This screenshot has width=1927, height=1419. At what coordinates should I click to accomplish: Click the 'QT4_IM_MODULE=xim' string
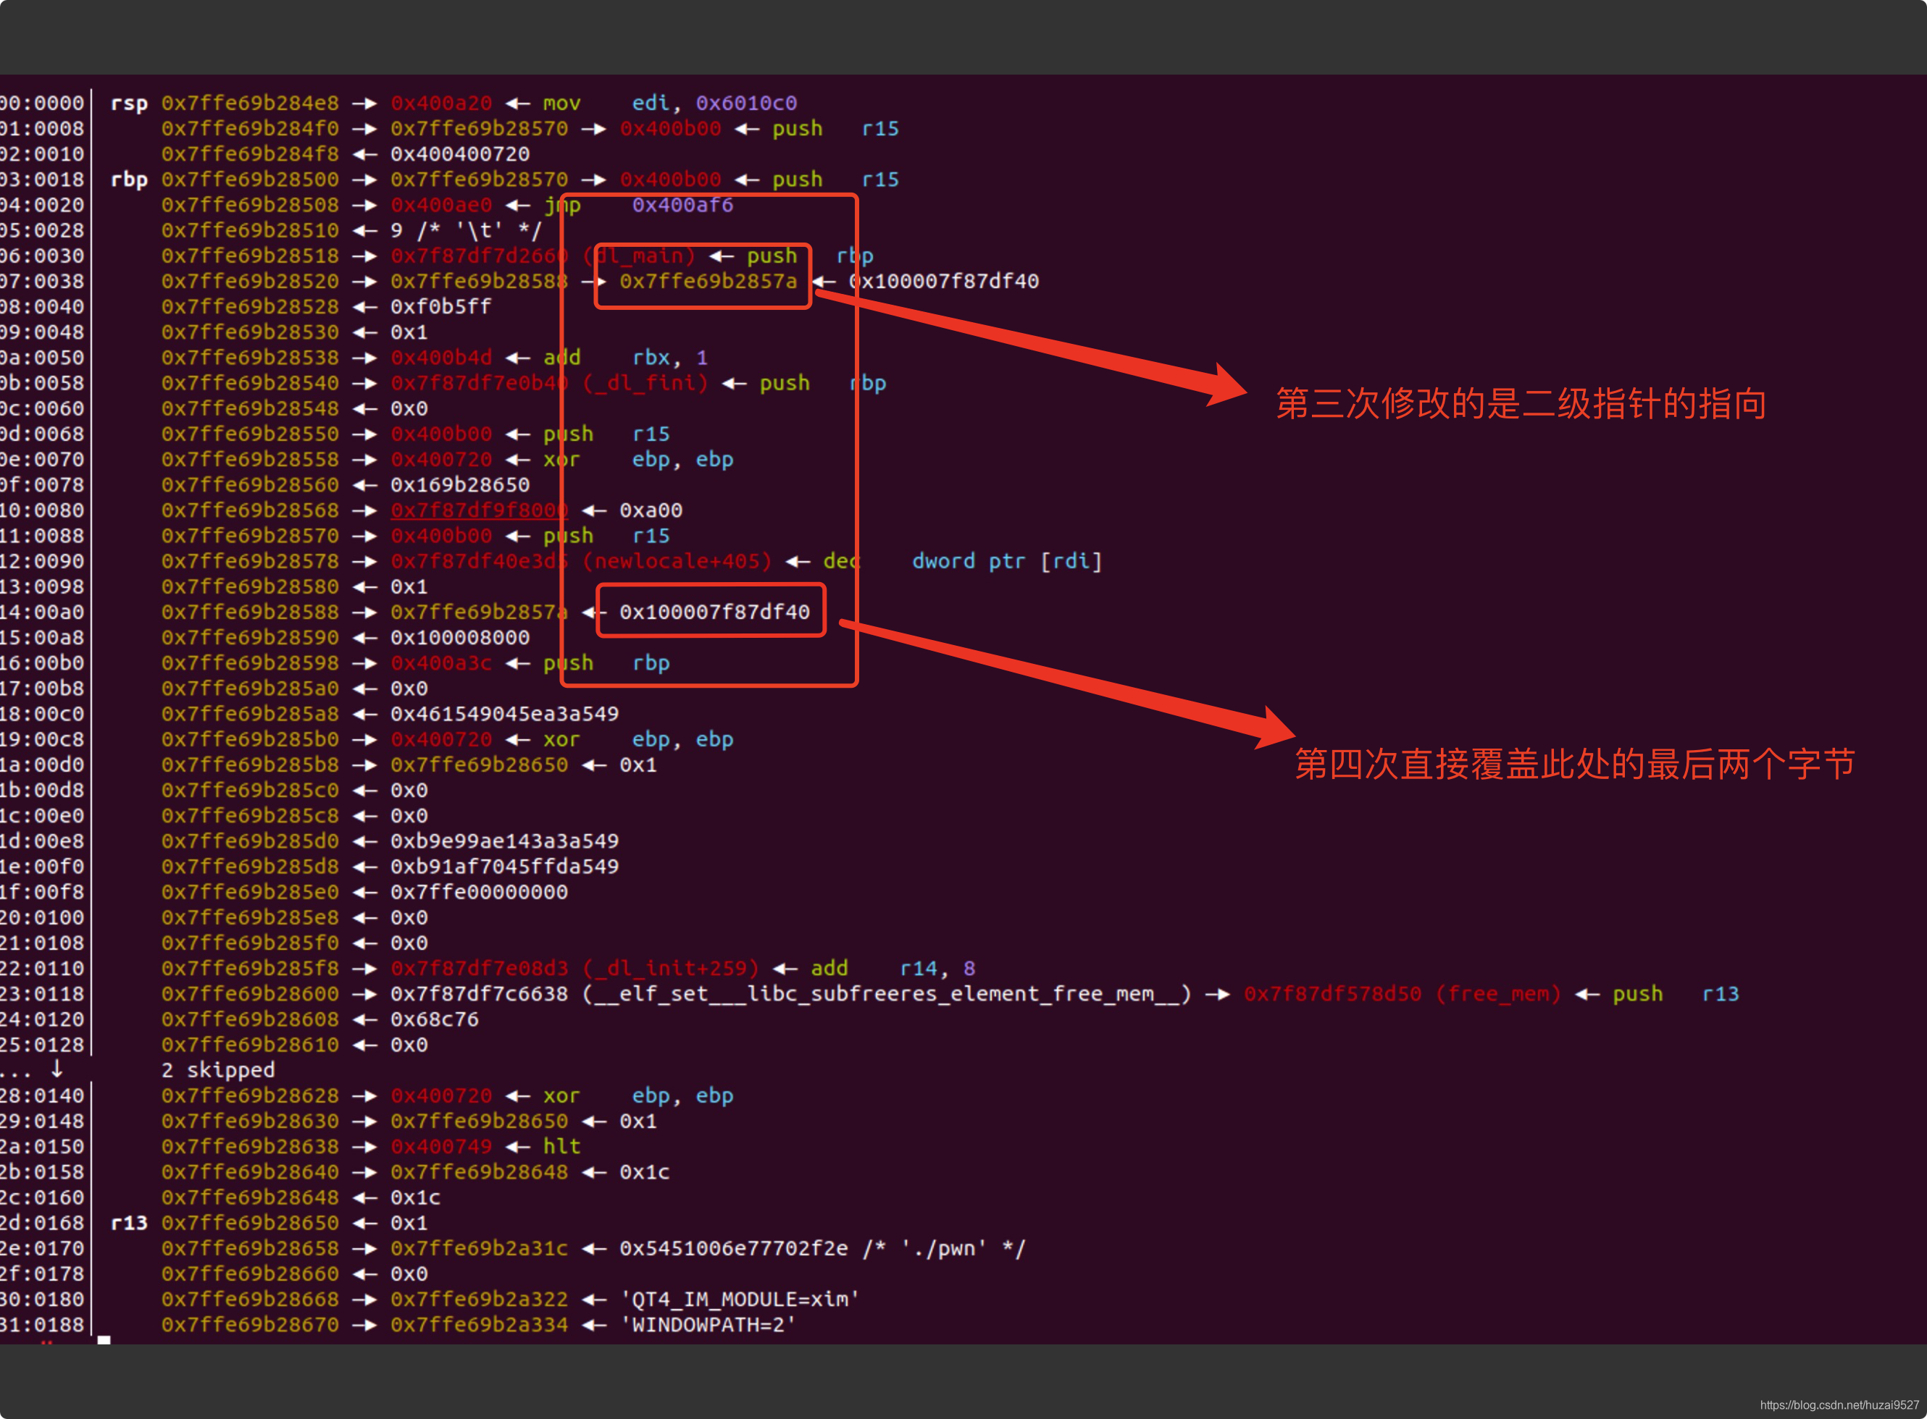tap(740, 1299)
